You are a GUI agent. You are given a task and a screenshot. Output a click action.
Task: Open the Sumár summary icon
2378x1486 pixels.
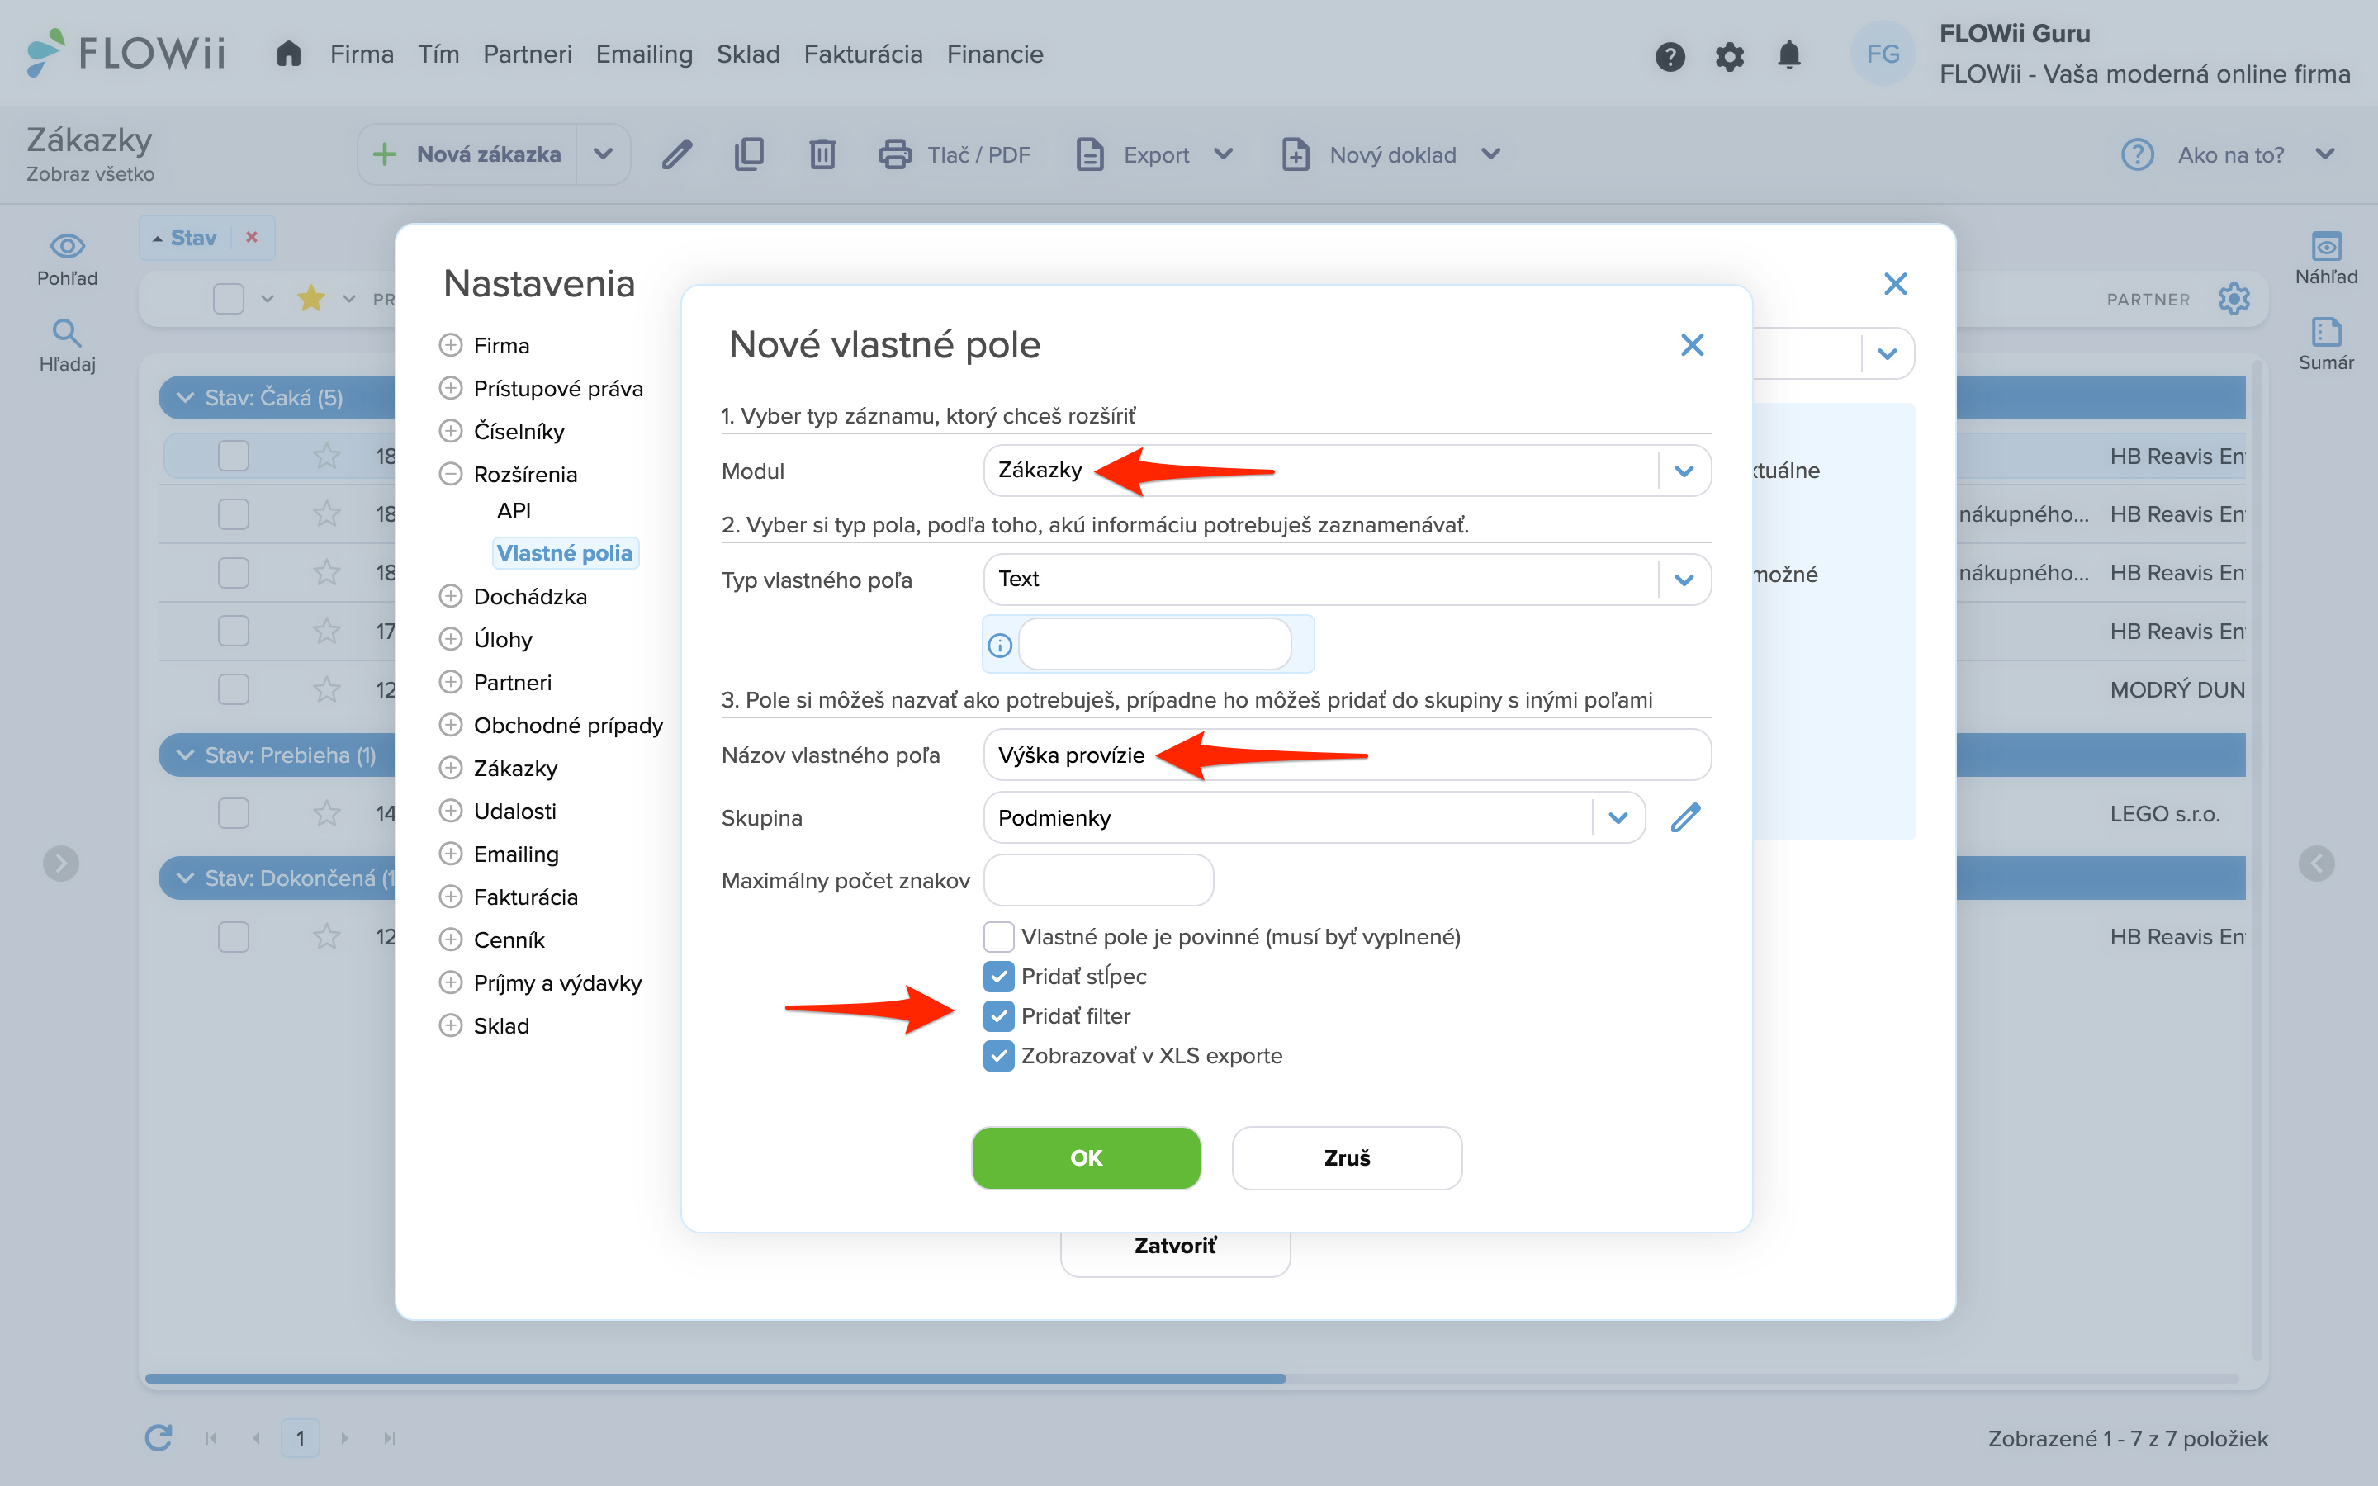coord(2326,344)
